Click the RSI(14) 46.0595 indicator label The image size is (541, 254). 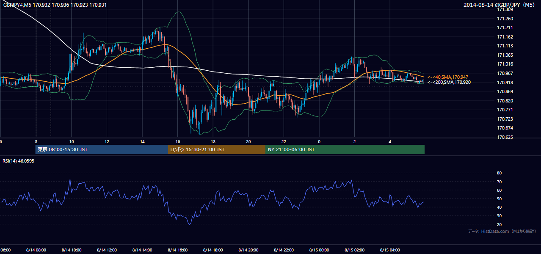click(19, 161)
